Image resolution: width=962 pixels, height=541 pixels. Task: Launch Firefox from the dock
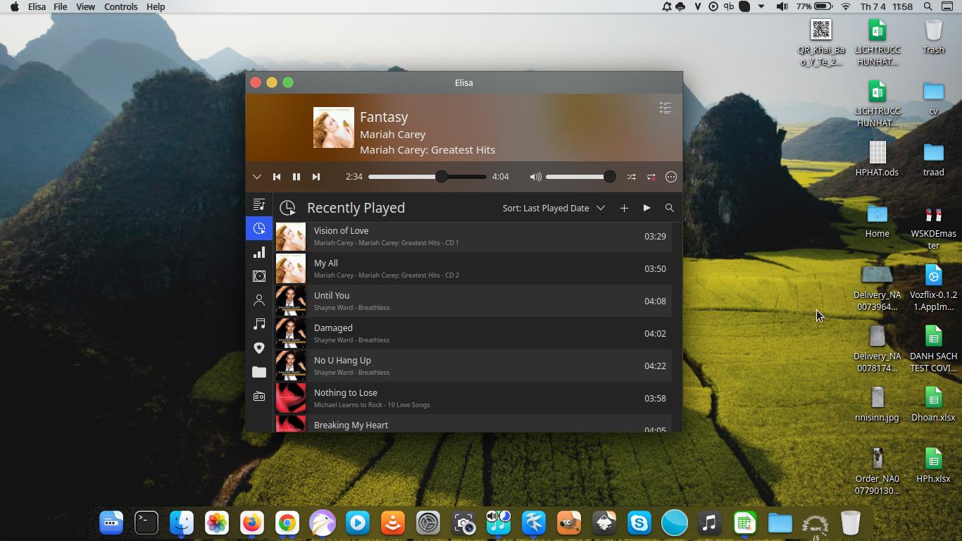tap(252, 523)
